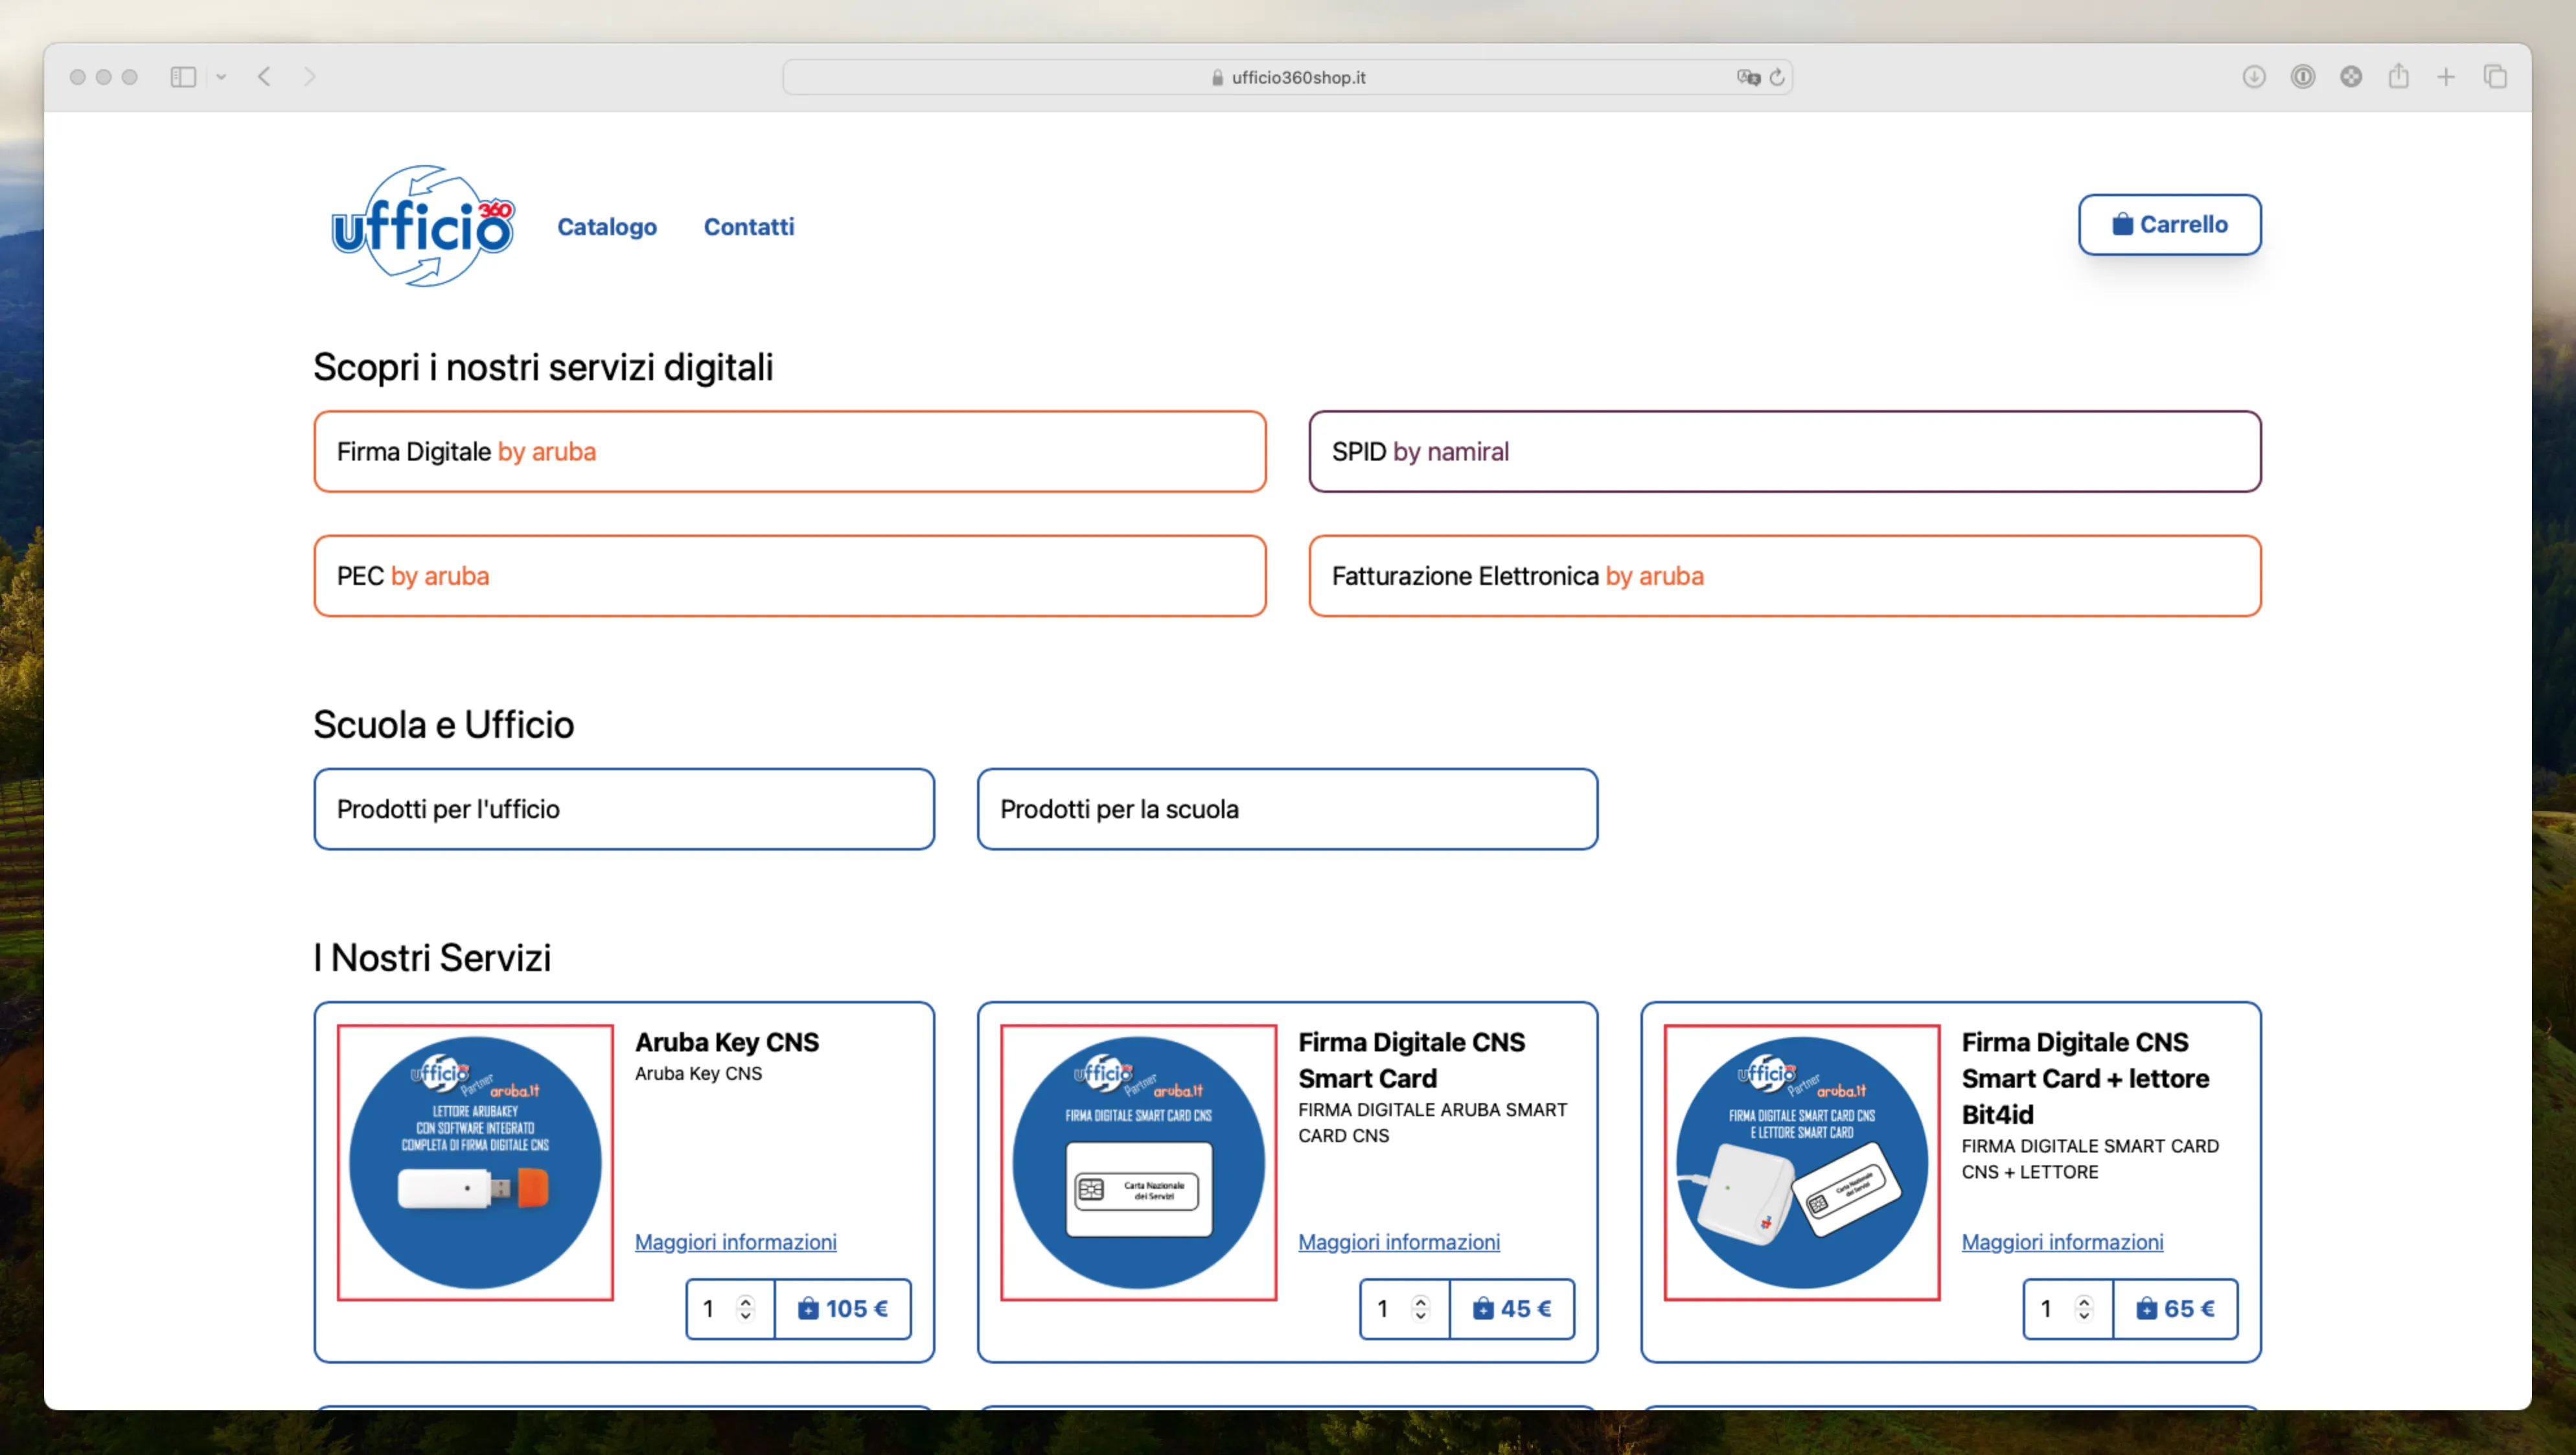This screenshot has width=2576, height=1455.
Task: Open Firma Digitale by aruba category
Action: pos(789,451)
